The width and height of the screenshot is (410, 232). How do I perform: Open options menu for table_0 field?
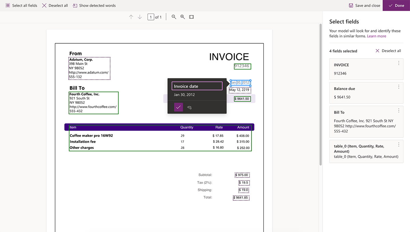click(x=398, y=145)
